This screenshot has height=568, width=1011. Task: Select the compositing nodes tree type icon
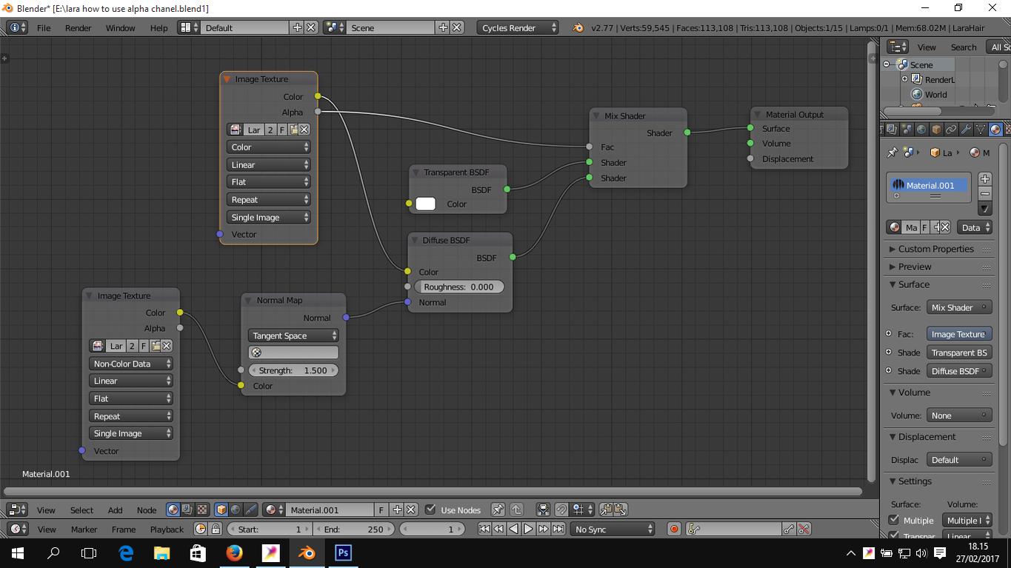(x=187, y=509)
